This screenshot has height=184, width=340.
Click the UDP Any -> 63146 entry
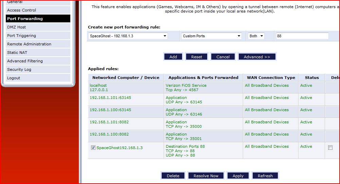(x=184, y=114)
